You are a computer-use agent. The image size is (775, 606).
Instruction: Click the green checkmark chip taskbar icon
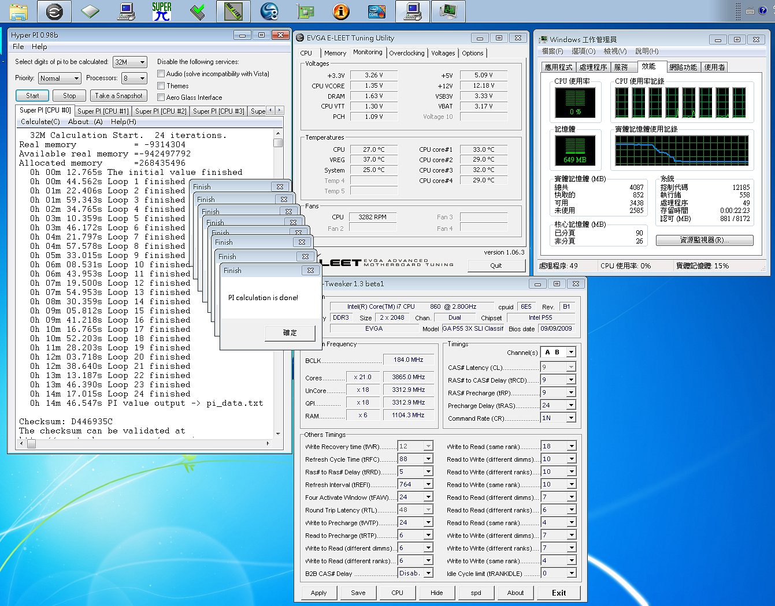pyautogui.click(x=198, y=11)
